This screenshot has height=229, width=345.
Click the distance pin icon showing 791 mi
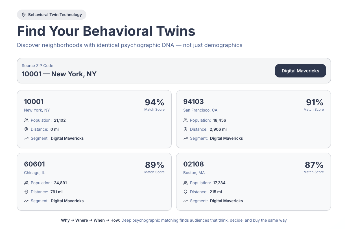(26, 192)
